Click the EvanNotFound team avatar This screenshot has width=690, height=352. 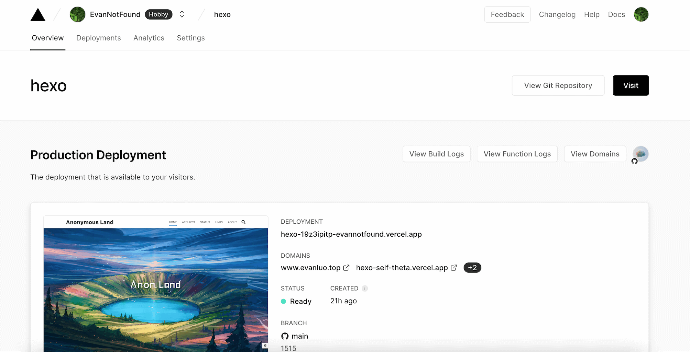pyautogui.click(x=77, y=14)
